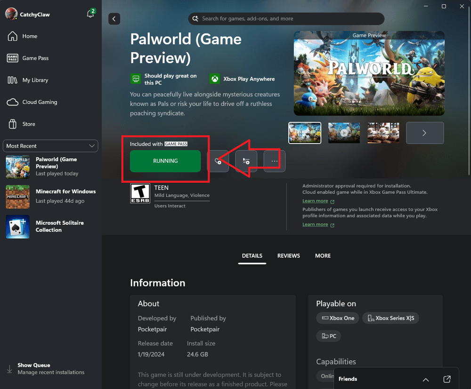Click the release date 1/19/2024

coord(151,354)
